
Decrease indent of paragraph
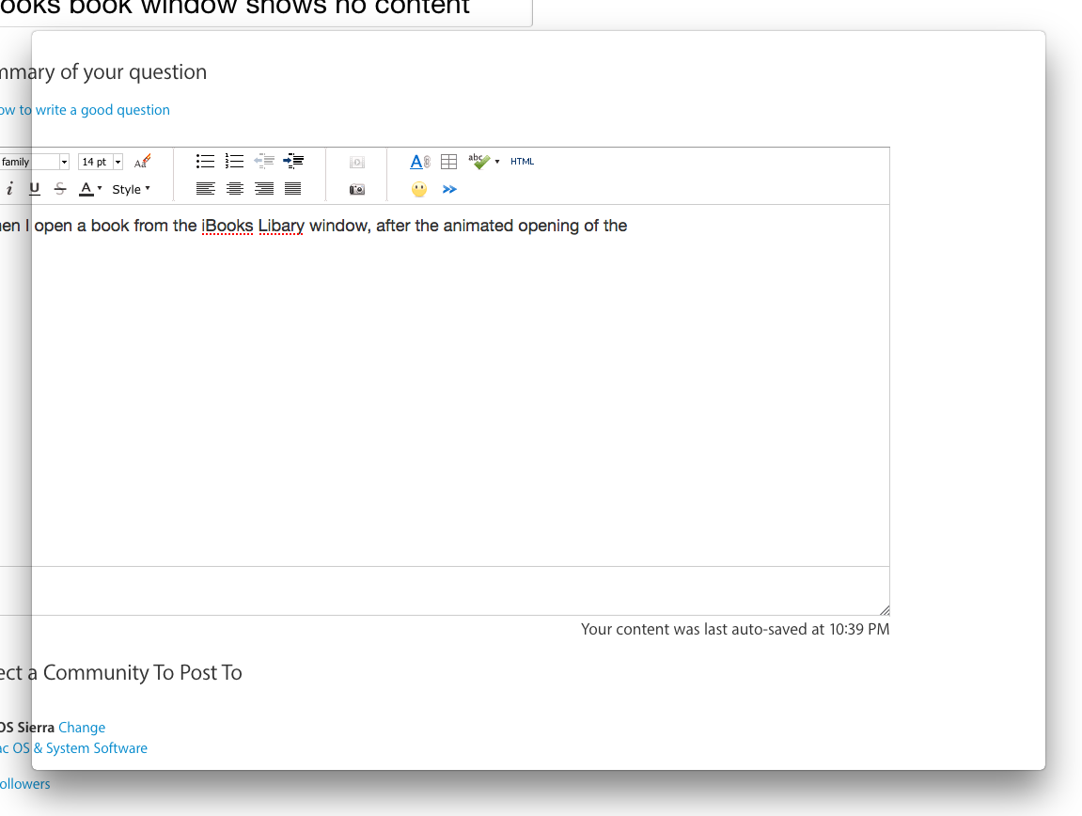[263, 162]
